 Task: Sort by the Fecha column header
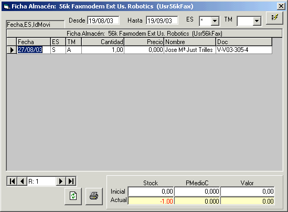pyautogui.click(x=34, y=42)
